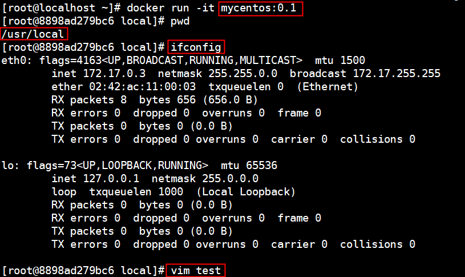
Task: Click the loopback address 127.0.0.1
Action: (111, 178)
